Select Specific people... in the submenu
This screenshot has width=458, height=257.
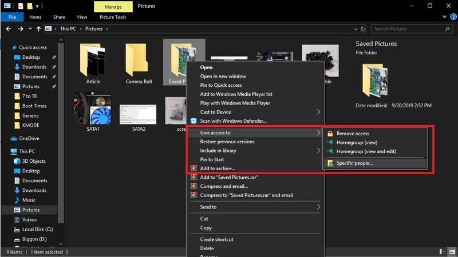[x=354, y=163]
